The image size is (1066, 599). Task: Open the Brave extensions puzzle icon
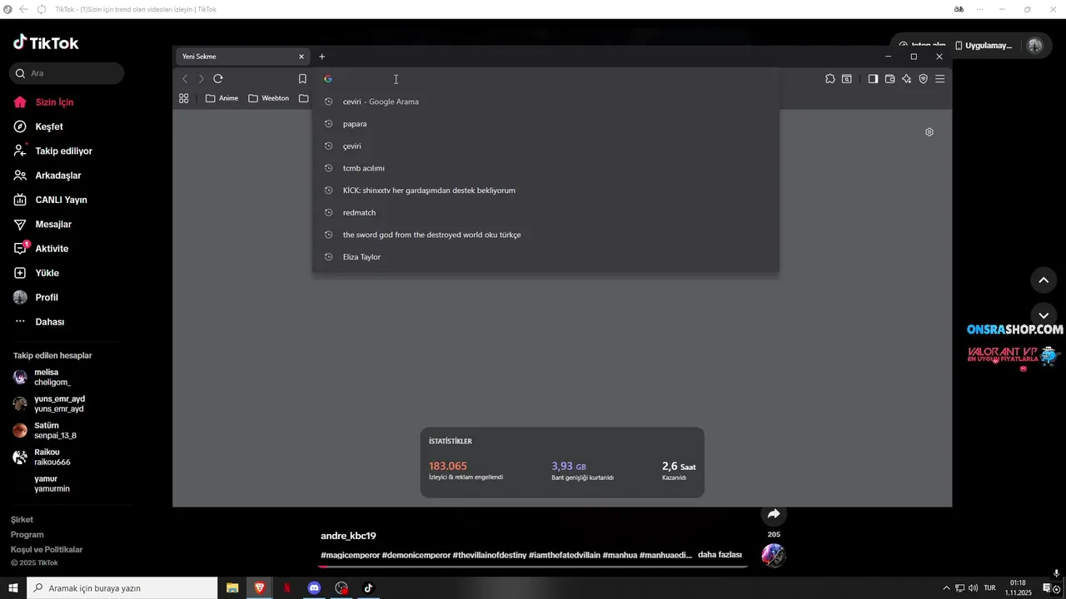tap(830, 79)
